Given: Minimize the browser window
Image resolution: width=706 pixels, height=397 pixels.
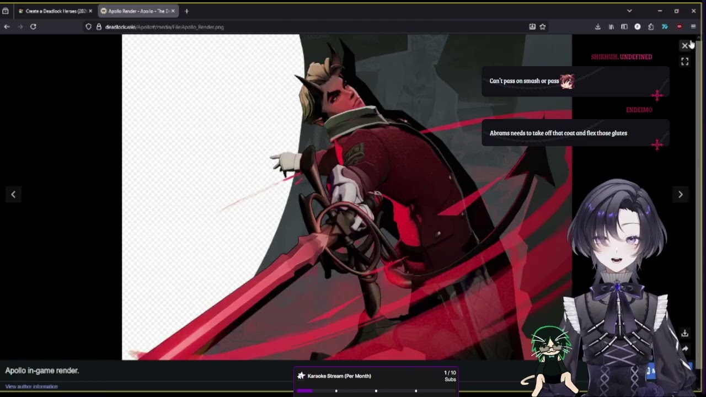Looking at the screenshot, I should pos(660,11).
